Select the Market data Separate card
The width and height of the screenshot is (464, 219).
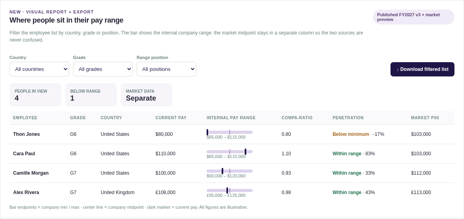pos(147,95)
